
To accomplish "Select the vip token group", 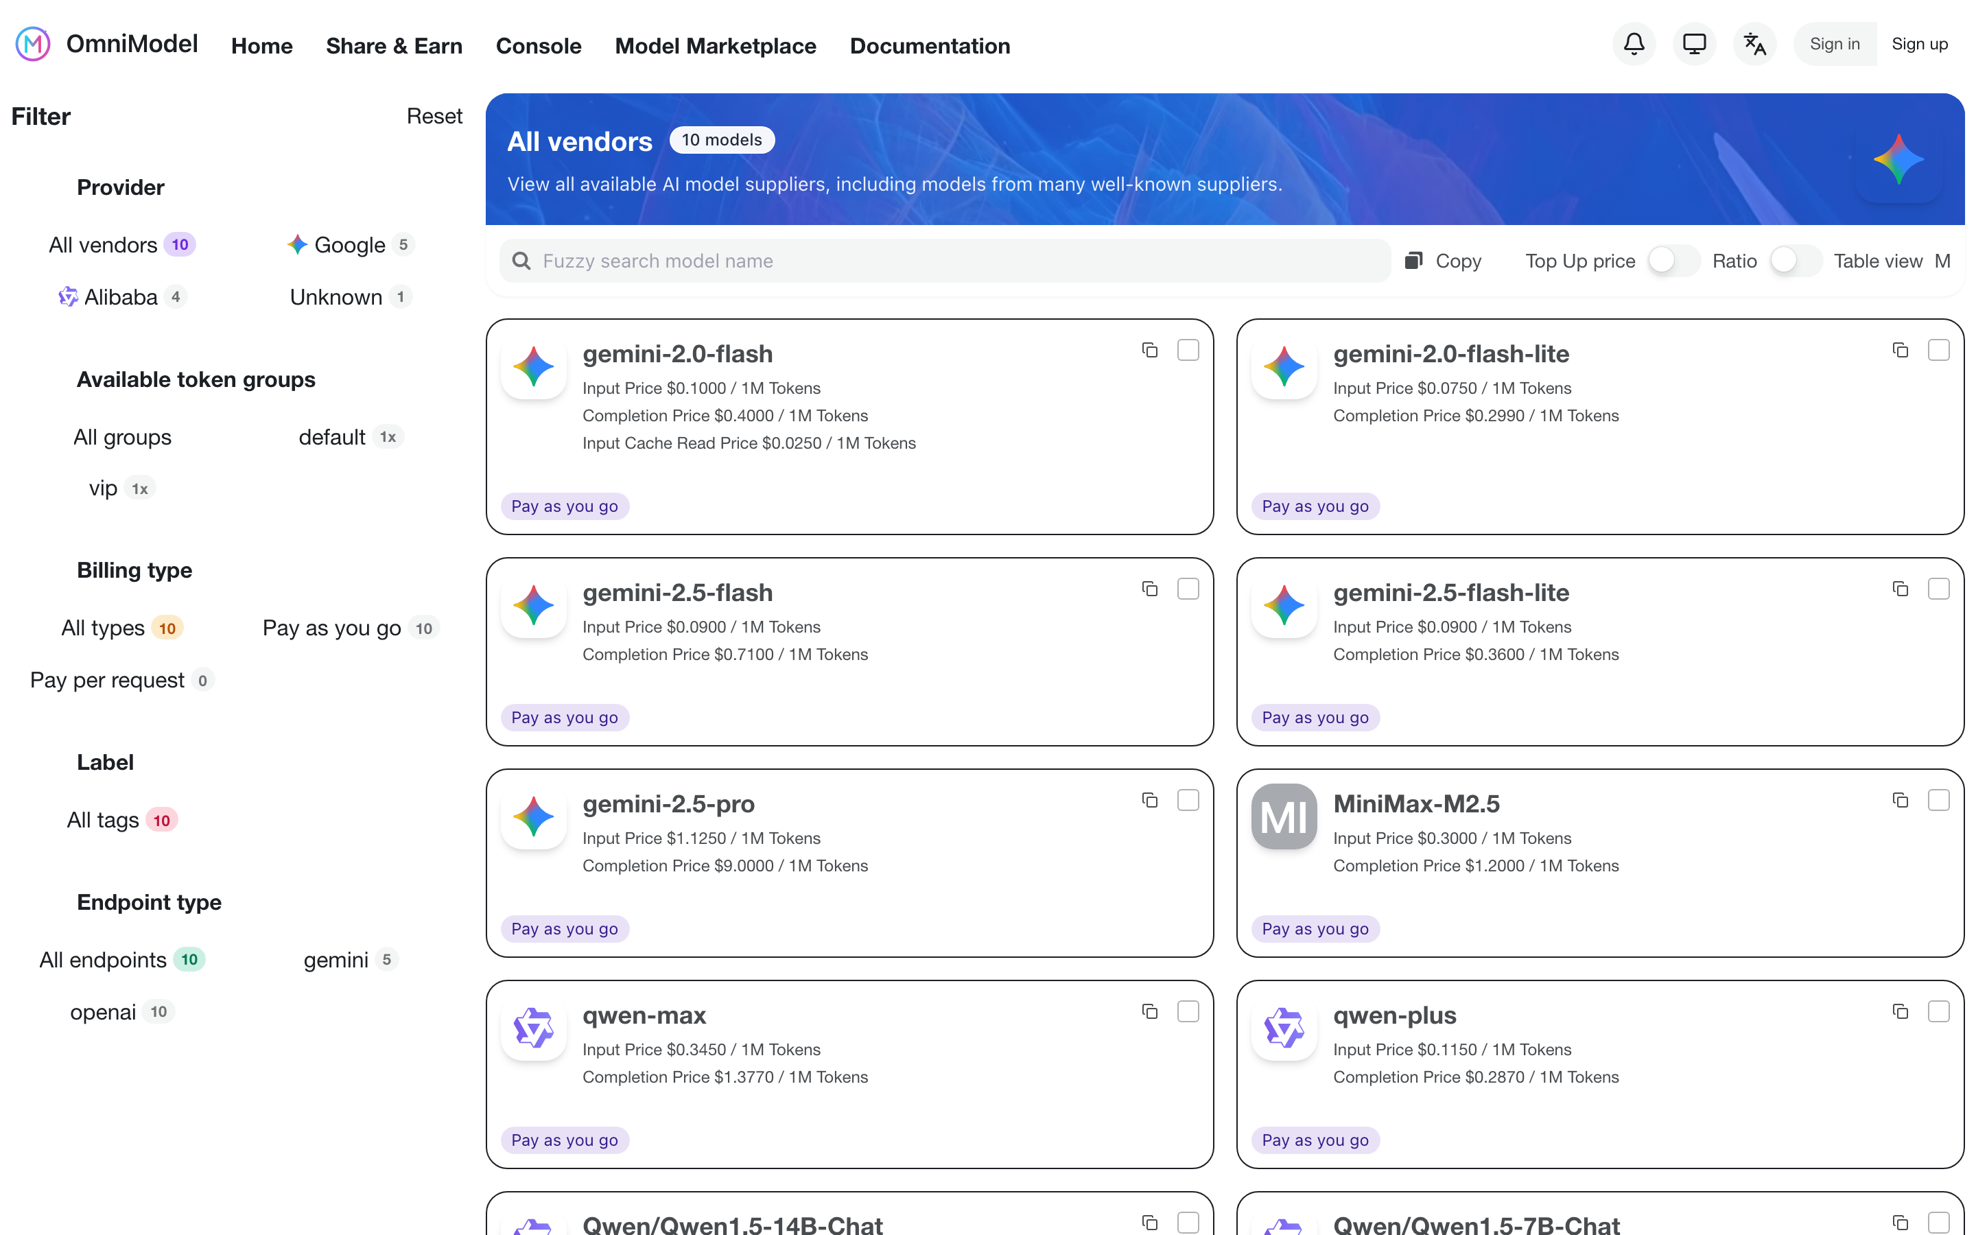I will coord(123,489).
